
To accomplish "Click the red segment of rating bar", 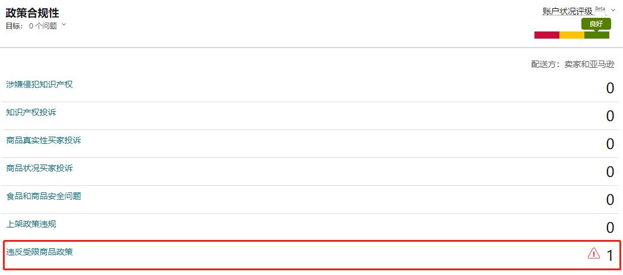I will pos(546,35).
